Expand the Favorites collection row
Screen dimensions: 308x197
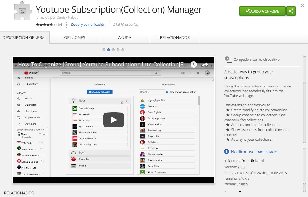[x=100, y=159]
